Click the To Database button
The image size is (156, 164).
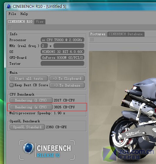tap(67, 85)
